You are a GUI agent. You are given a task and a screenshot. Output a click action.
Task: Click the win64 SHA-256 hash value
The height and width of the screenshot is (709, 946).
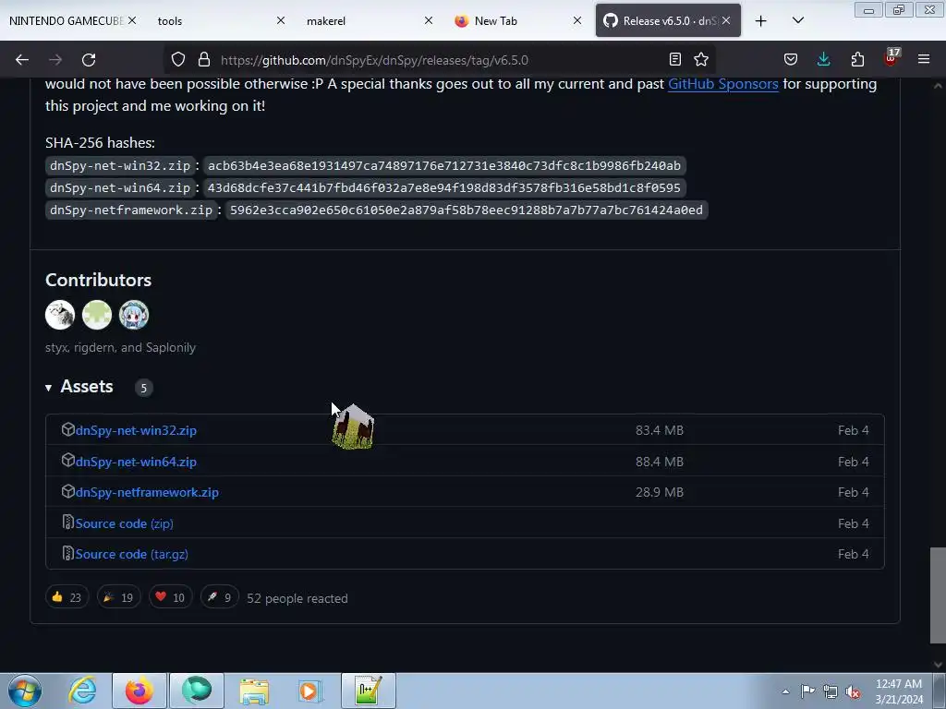444,188
